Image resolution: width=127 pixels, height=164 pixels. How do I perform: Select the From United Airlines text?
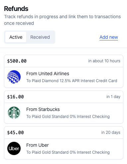48,74
